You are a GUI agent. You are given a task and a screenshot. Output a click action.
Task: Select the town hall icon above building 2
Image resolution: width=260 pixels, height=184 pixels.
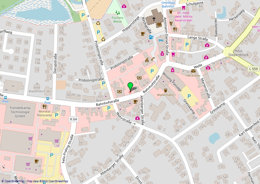pos(147,60)
